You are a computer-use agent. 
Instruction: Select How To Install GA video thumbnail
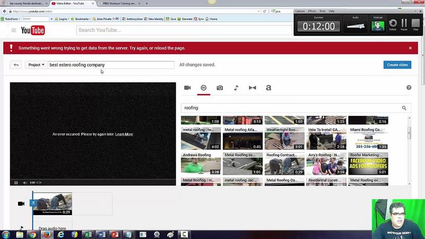(326, 139)
